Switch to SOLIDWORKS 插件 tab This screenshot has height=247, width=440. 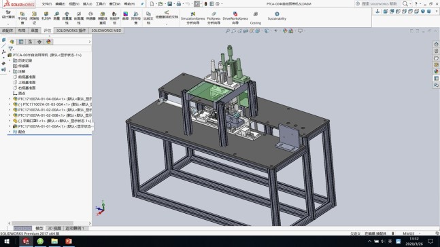pos(71,31)
